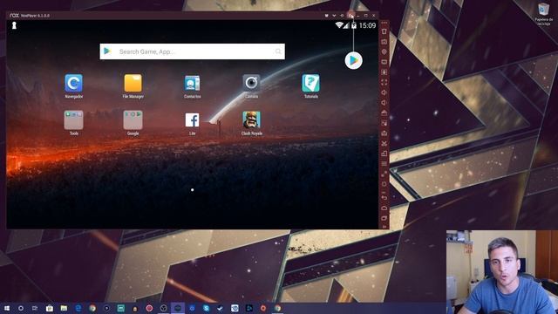This screenshot has height=314, width=558.
Task: Click the scissors screenshot icon in Nox sidebar
Action: (384, 143)
